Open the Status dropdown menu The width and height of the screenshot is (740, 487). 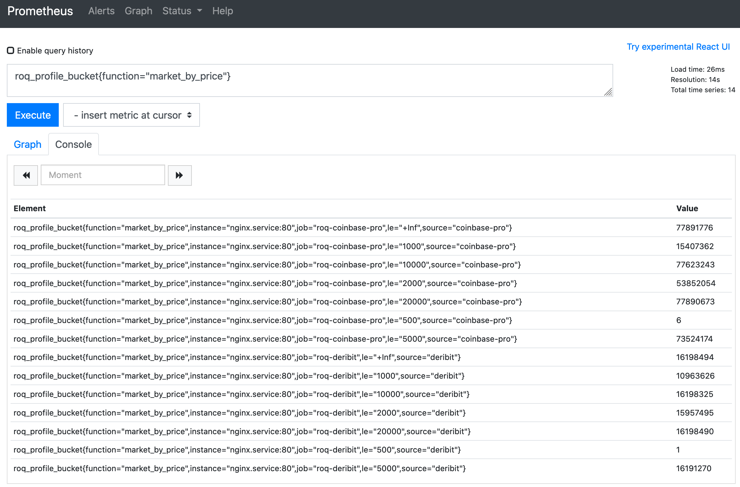point(182,11)
